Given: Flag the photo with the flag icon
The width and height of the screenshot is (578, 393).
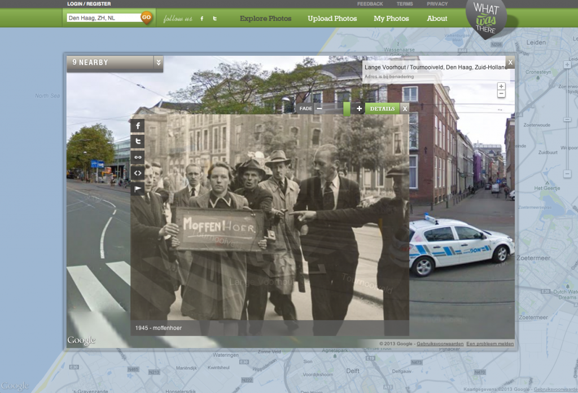Looking at the screenshot, I should [x=138, y=188].
